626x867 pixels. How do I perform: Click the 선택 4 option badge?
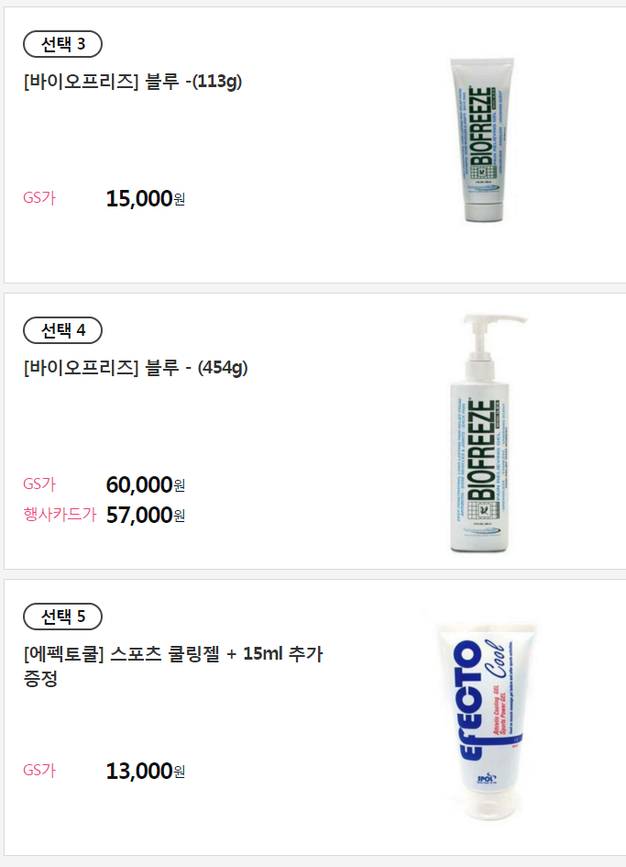[62, 330]
